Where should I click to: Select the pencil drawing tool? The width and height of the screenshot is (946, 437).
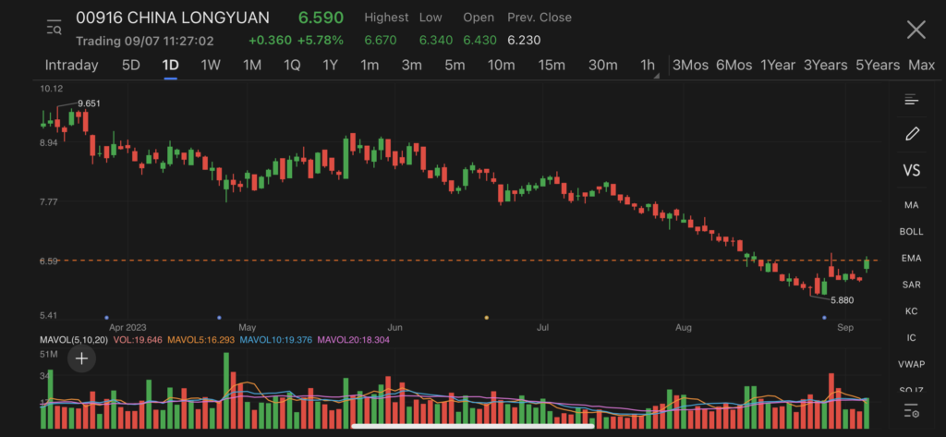[x=912, y=134]
